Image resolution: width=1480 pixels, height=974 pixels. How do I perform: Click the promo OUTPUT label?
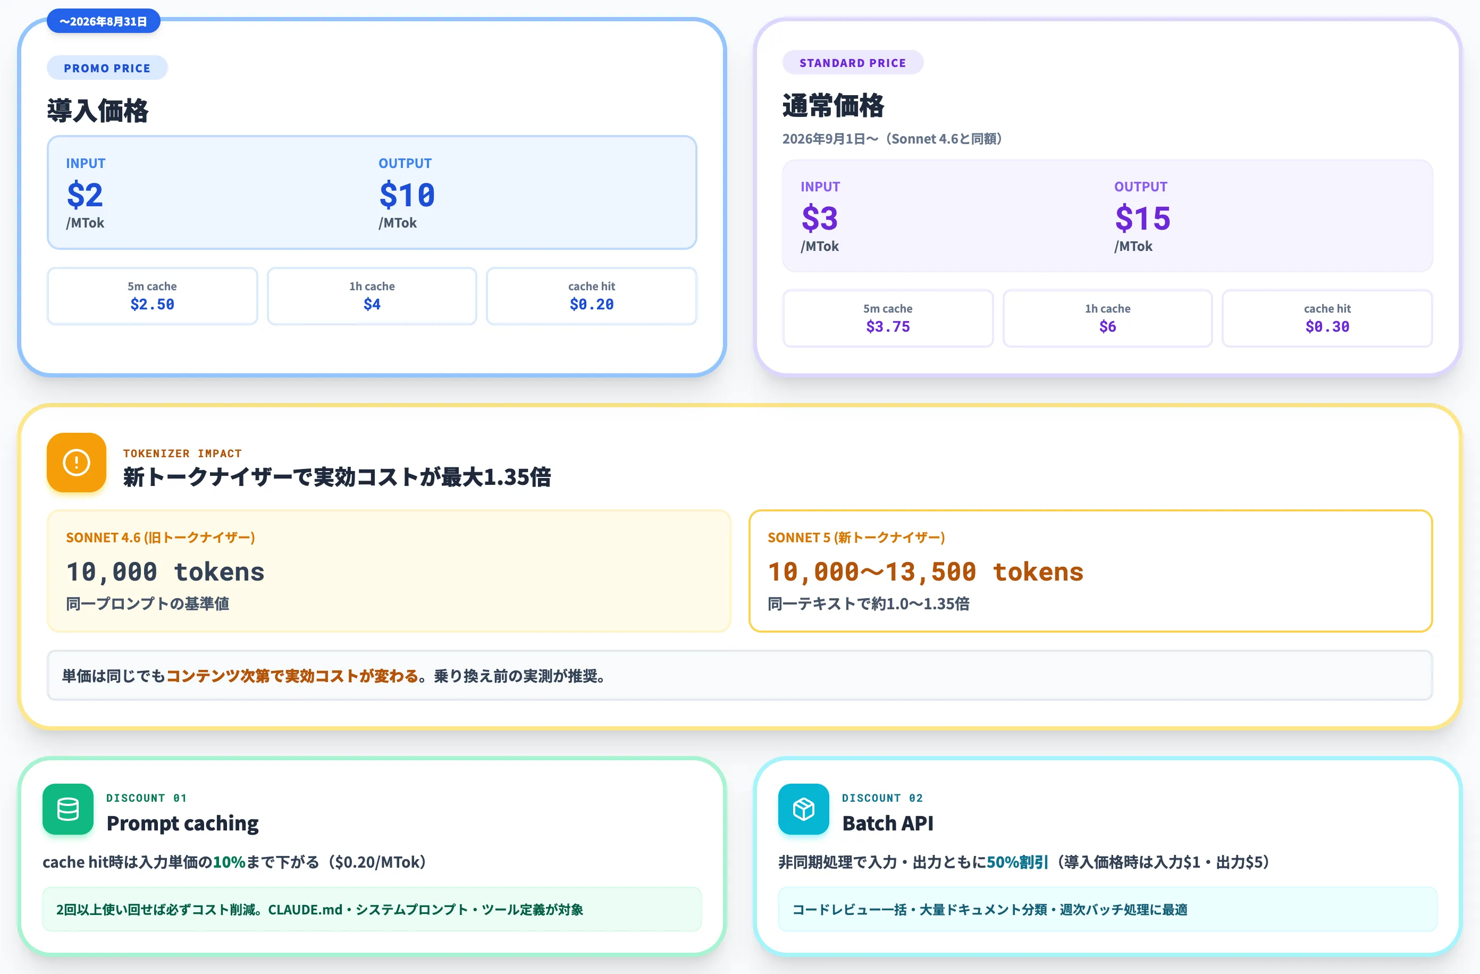tap(405, 163)
